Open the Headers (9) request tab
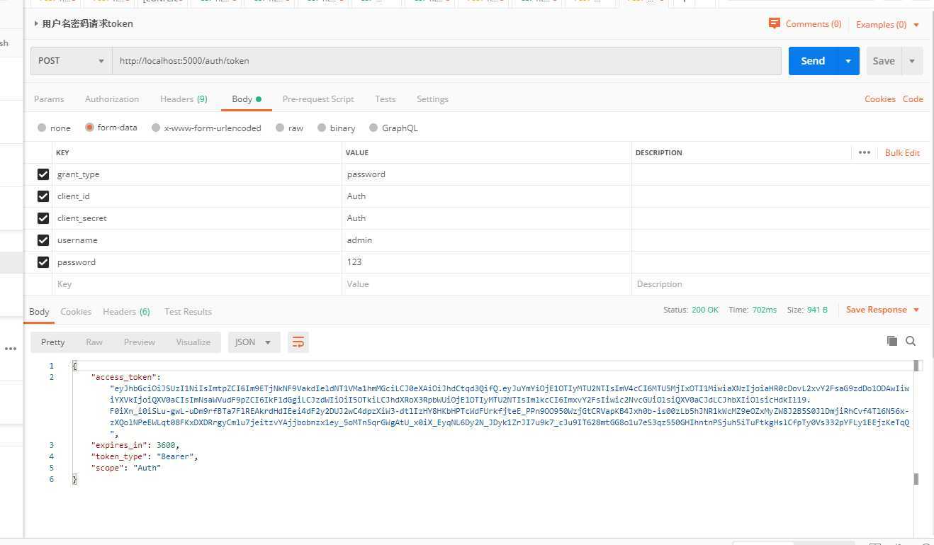Image resolution: width=934 pixels, height=545 pixels. [x=184, y=99]
